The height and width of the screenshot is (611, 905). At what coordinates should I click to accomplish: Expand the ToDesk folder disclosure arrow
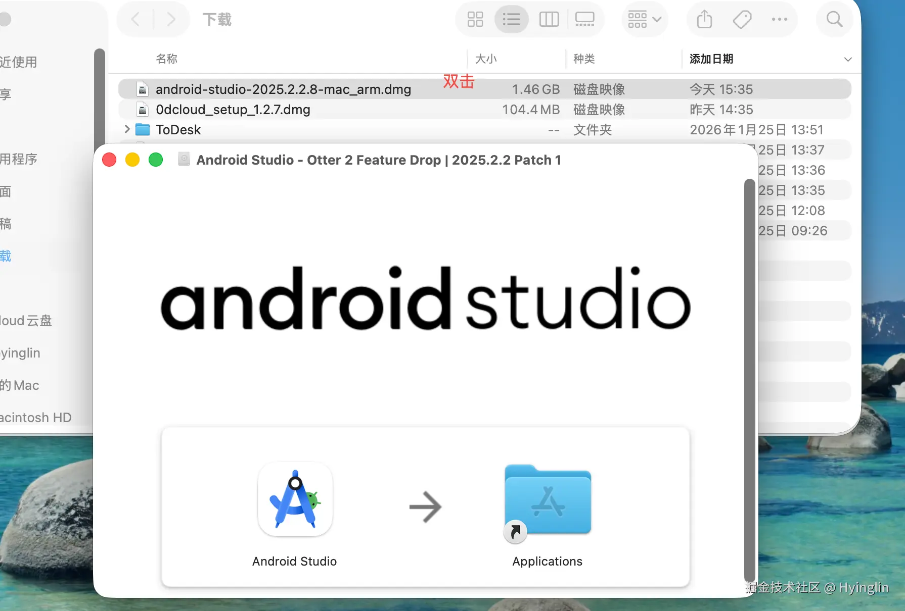127,129
